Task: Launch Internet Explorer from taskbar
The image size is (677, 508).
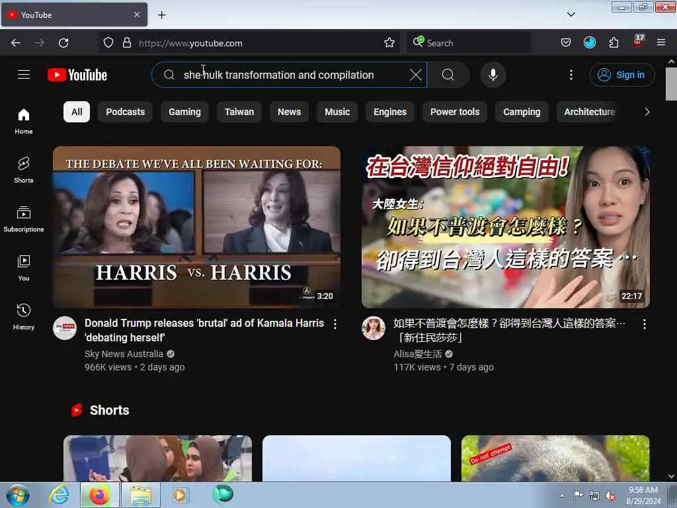Action: coord(59,495)
